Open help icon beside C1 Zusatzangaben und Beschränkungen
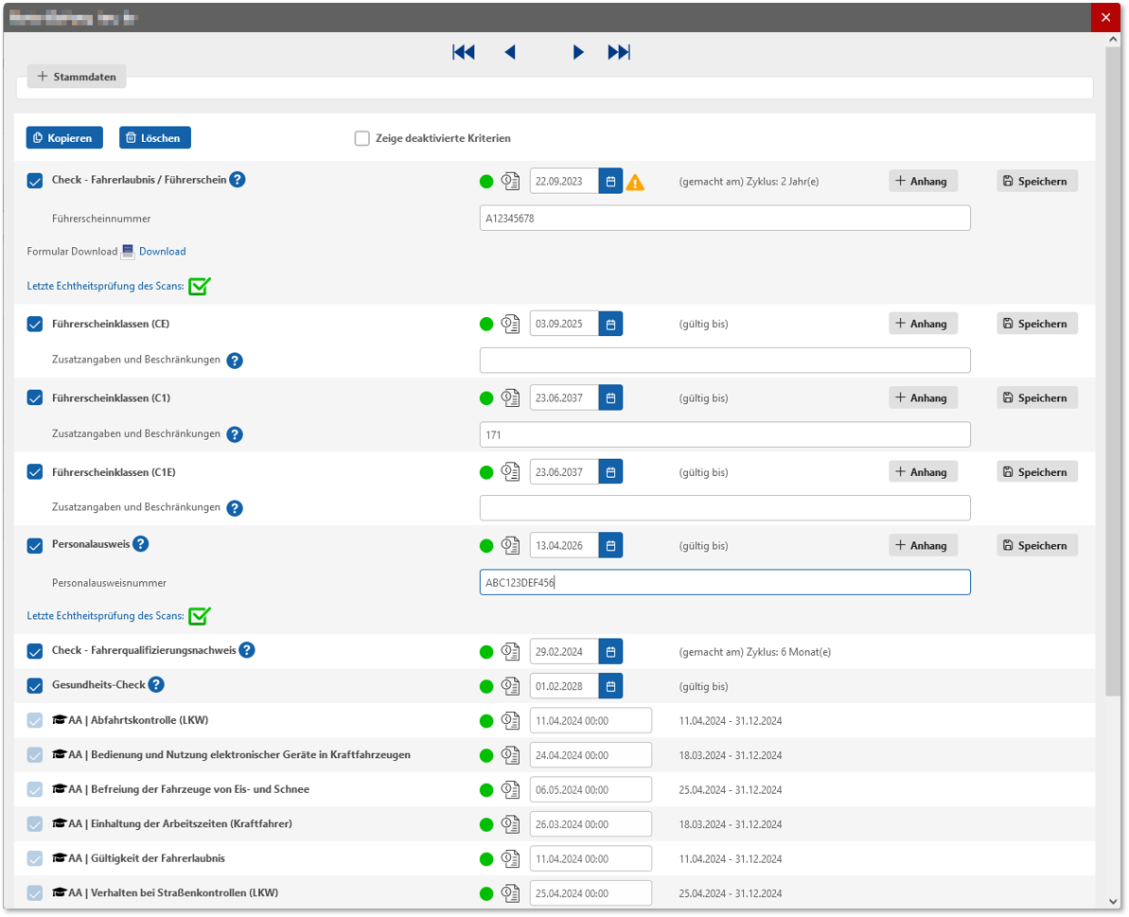Image resolution: width=1129 pixels, height=917 pixels. point(235,434)
